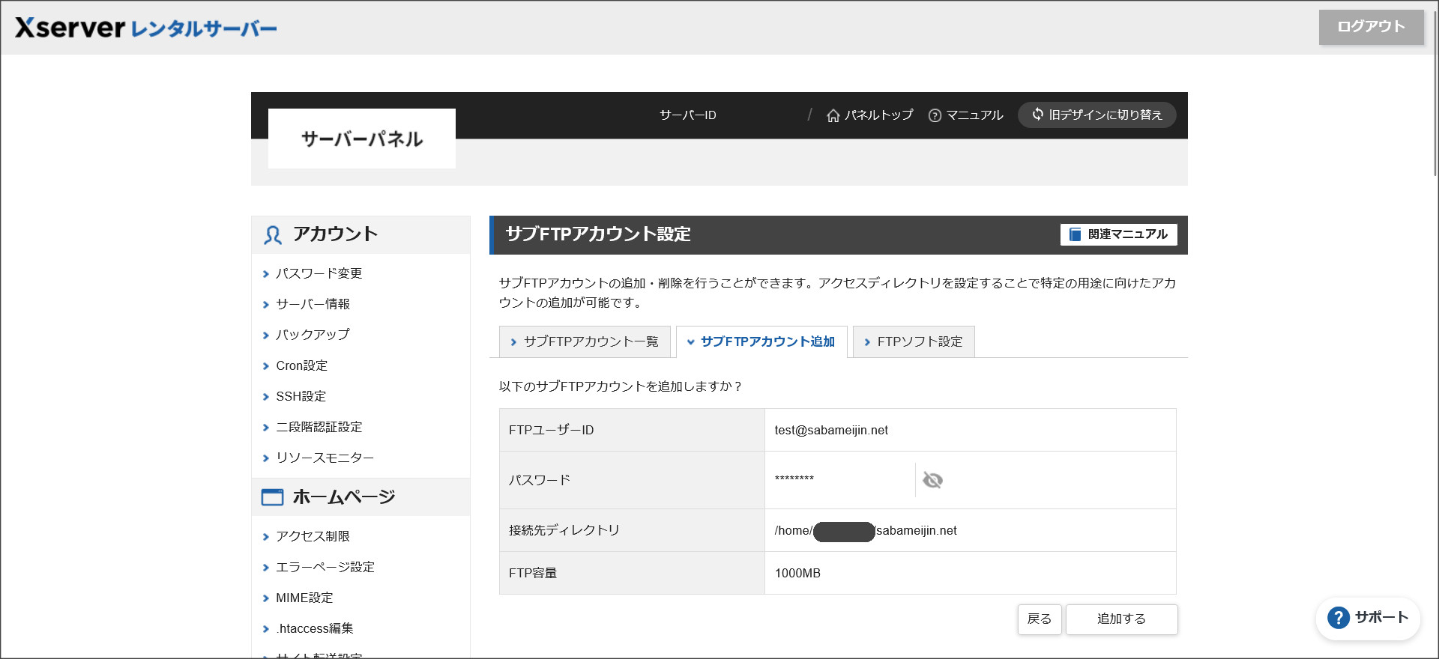Open .htaccess編集 in sidebar
The width and height of the screenshot is (1439, 659).
click(x=314, y=628)
